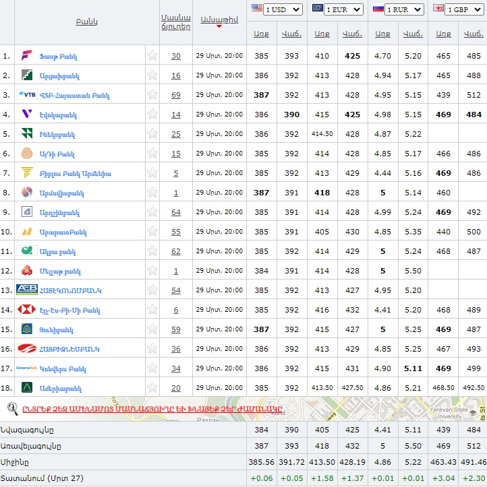Toggle favorite star for row 3 VTB bank

point(152,95)
